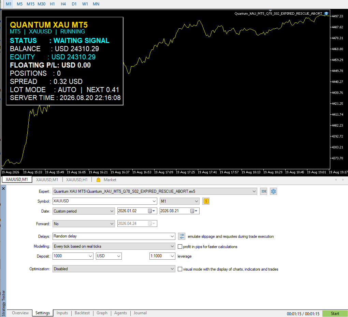
Task: Select M30 timeframe
Action: pos(41,4)
